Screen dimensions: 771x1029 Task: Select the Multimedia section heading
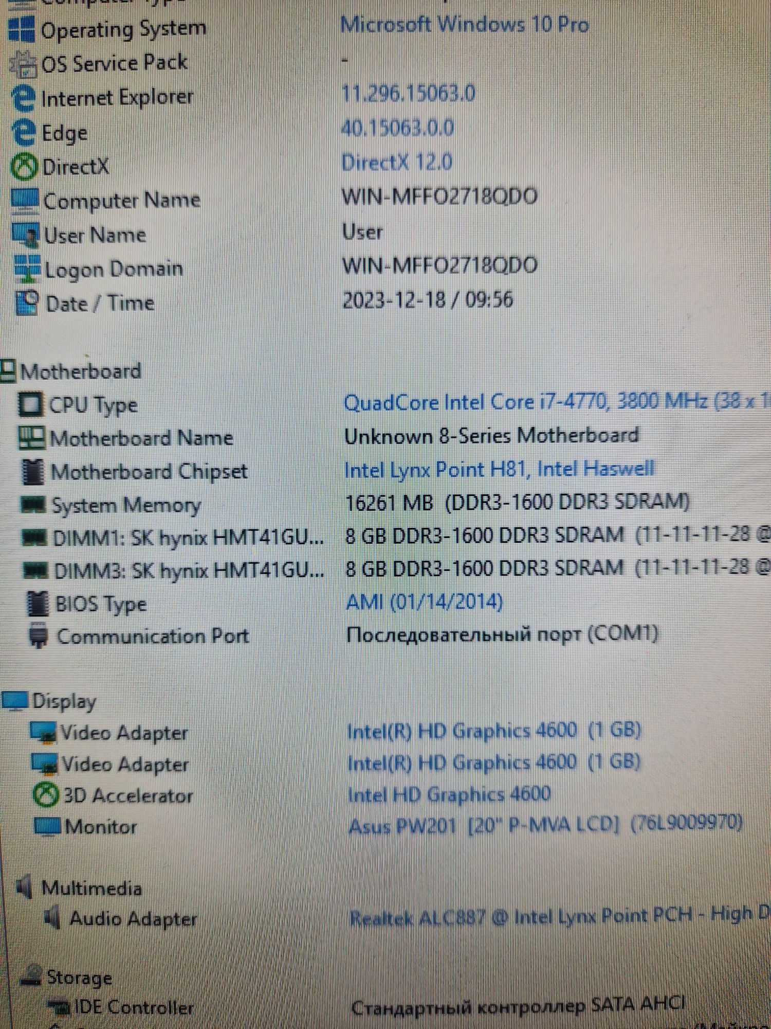pos(91,888)
